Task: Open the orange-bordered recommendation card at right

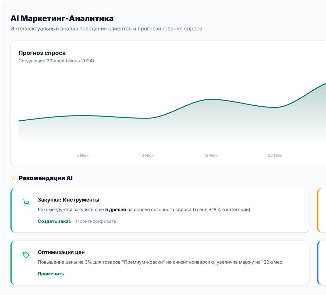Action: tap(322, 210)
